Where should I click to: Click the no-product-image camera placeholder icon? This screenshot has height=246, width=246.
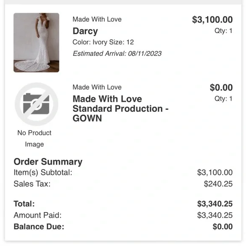point(36,104)
